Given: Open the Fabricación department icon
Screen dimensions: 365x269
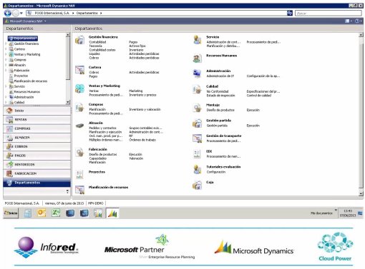Looking at the screenshot, I should 80,153.
